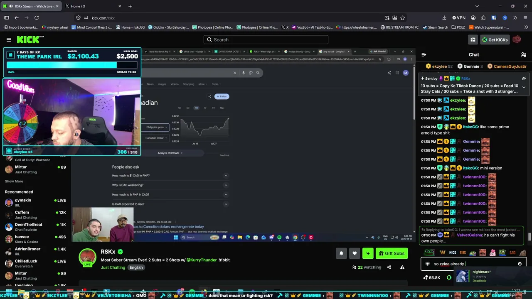This screenshot has width=532, height=299.
Task: Hide the pinned chat message
Action: (524, 78)
